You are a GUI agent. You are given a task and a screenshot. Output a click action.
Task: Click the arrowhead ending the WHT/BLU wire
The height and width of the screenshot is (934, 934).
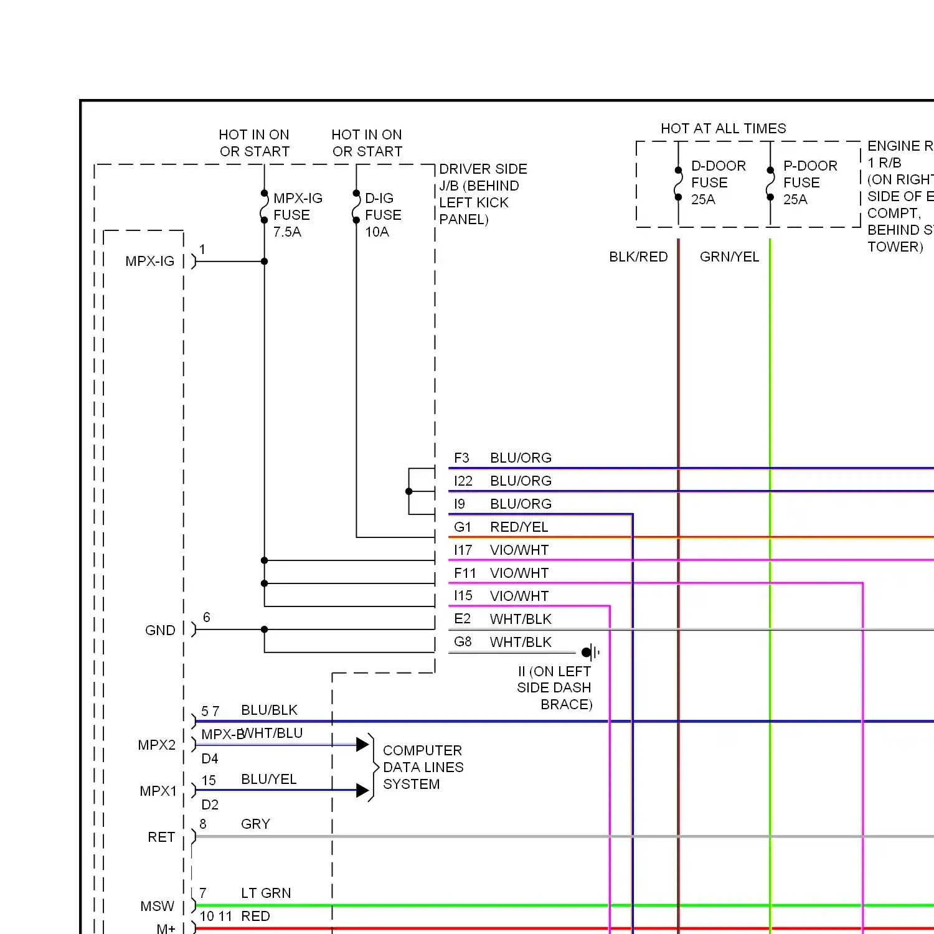(362, 744)
